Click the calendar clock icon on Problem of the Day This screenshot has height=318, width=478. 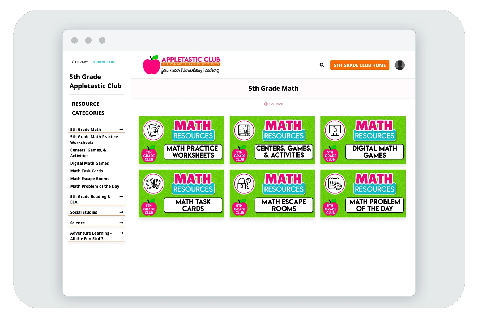335,183
